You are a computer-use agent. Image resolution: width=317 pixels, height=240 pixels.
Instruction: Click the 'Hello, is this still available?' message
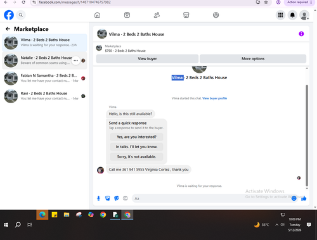point(131,114)
